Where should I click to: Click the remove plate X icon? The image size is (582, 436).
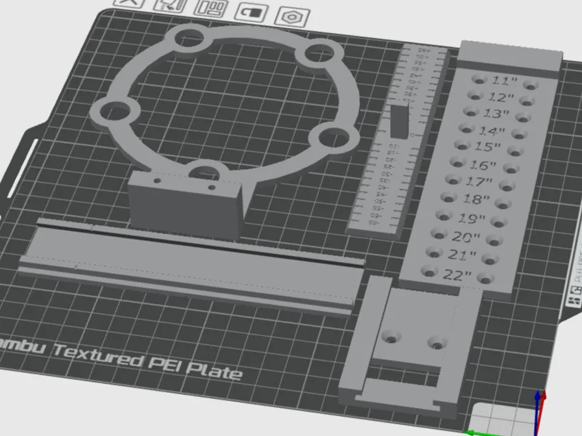[x=129, y=3]
